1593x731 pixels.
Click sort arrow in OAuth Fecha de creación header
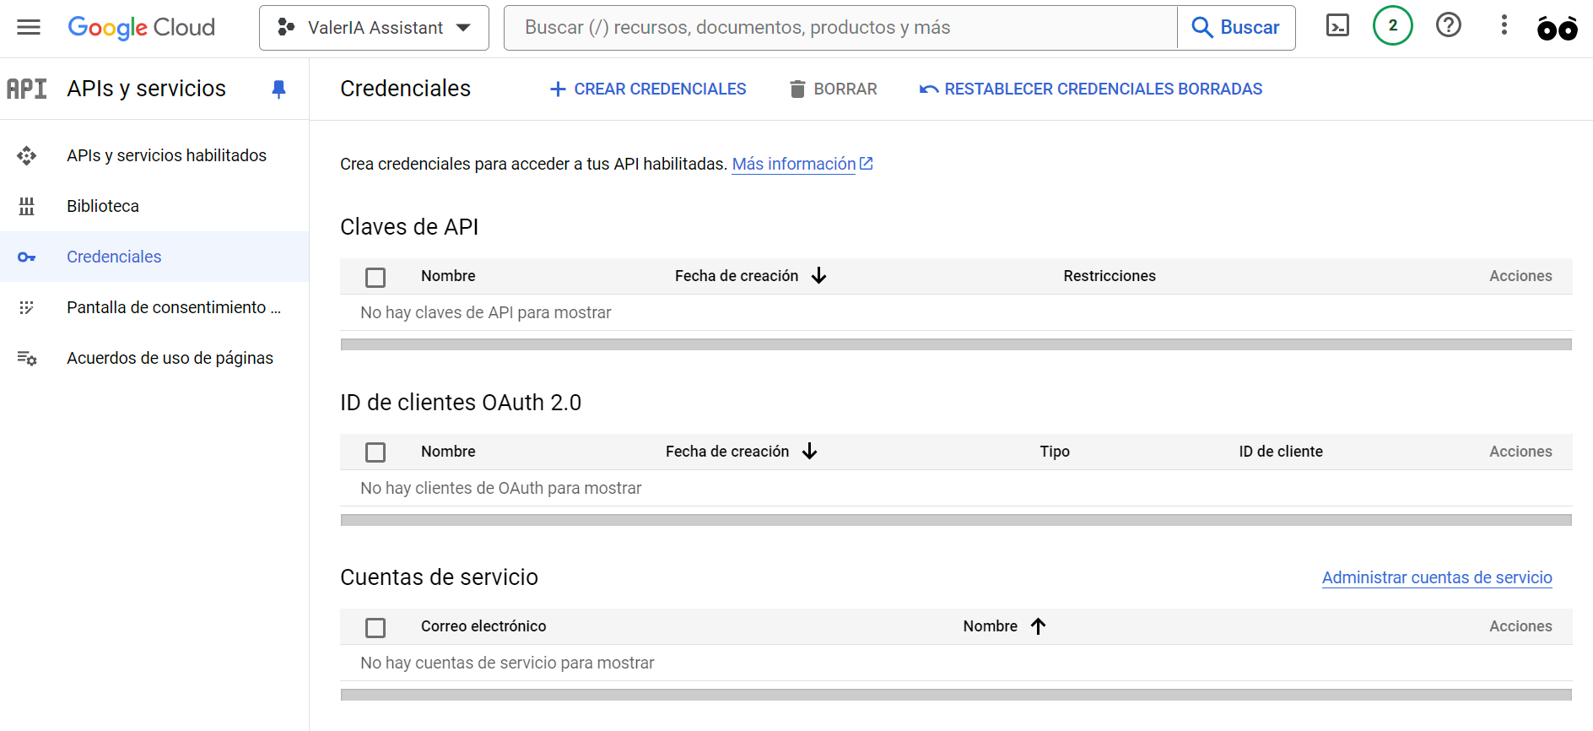pos(810,452)
